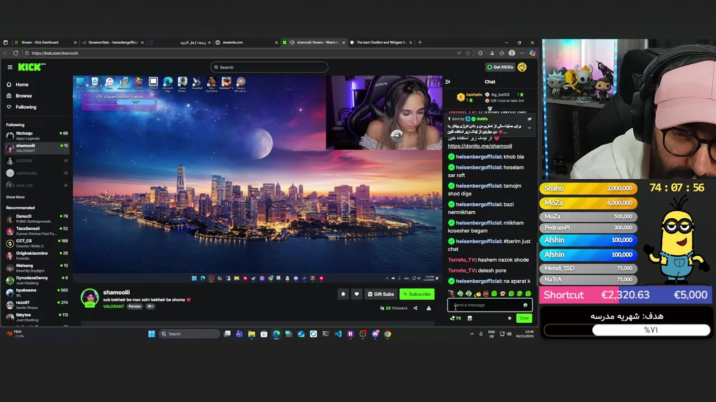
Task: Click the green Subscribe button
Action: pyautogui.click(x=417, y=294)
